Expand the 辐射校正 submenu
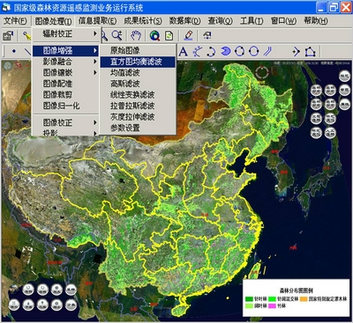The image size is (353, 323). click(66, 33)
